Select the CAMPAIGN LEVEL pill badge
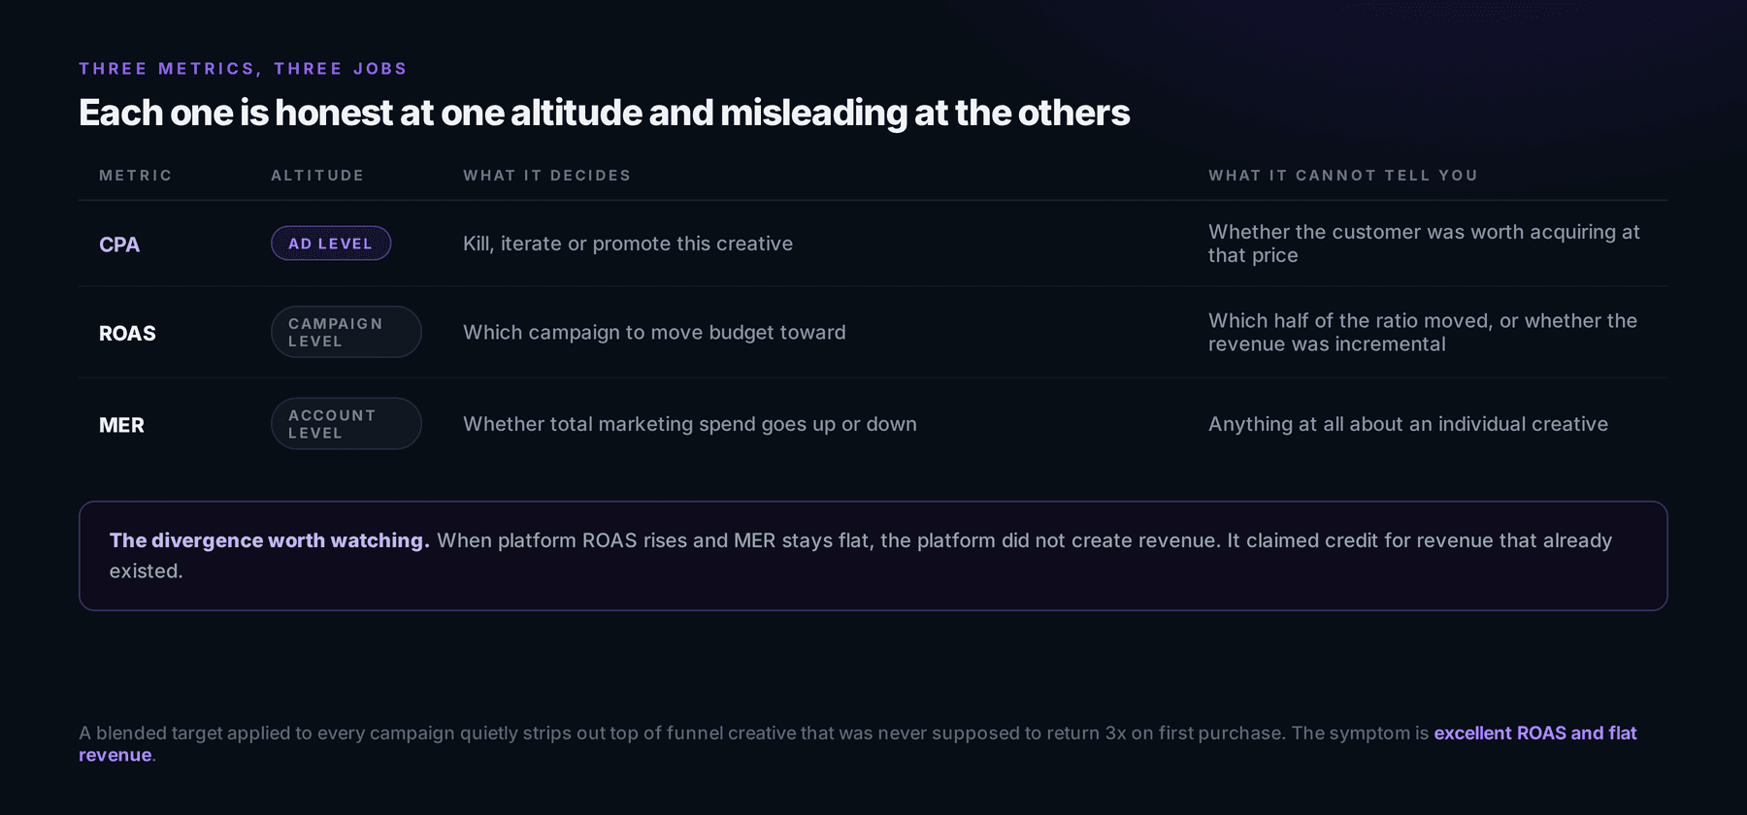The image size is (1747, 815). (346, 332)
